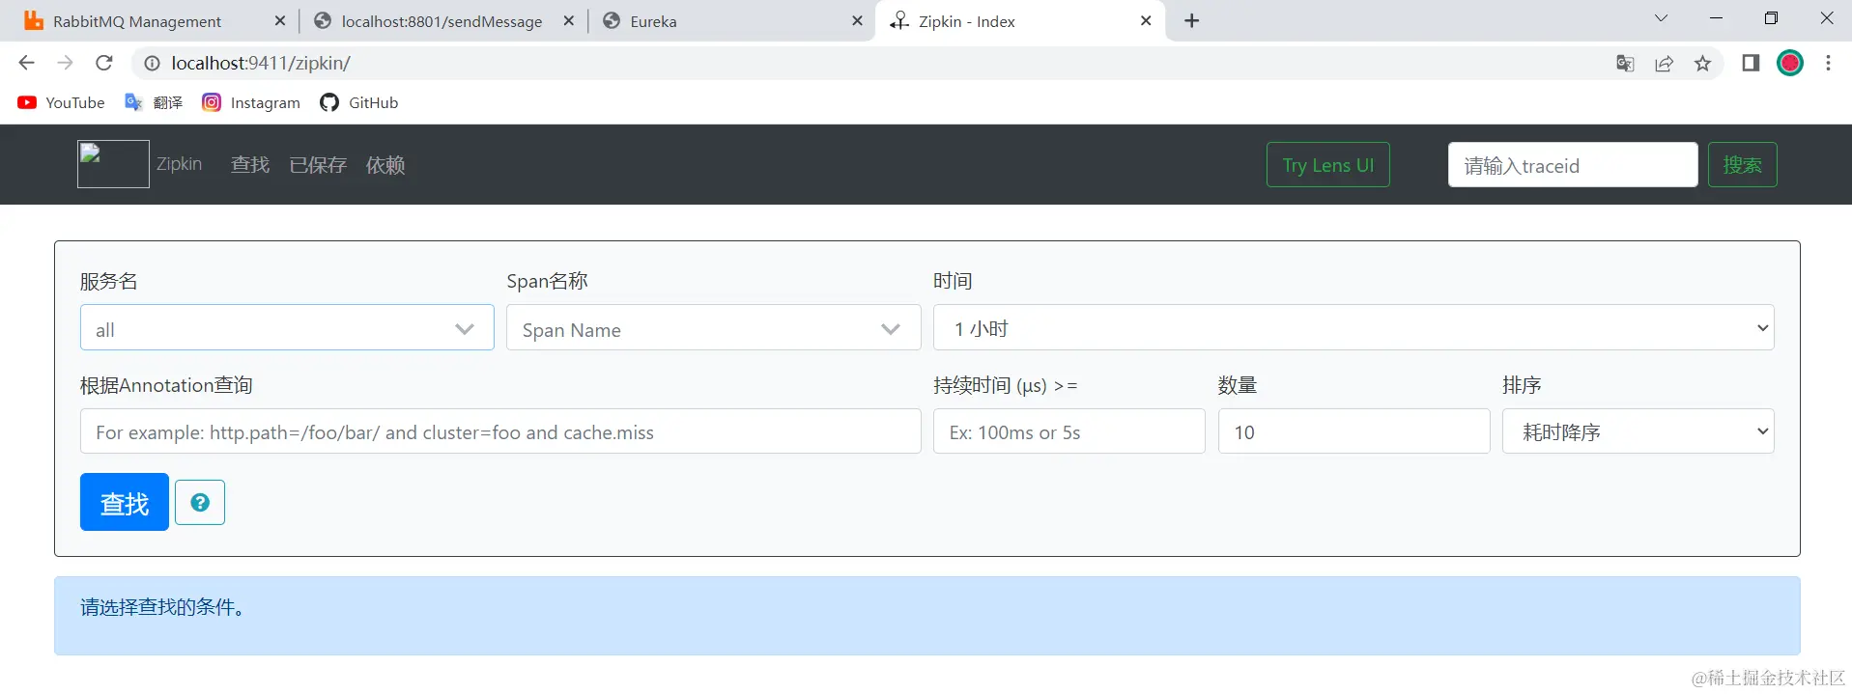The image size is (1852, 694).
Task: Click the Span名称 label
Action: [547, 281]
